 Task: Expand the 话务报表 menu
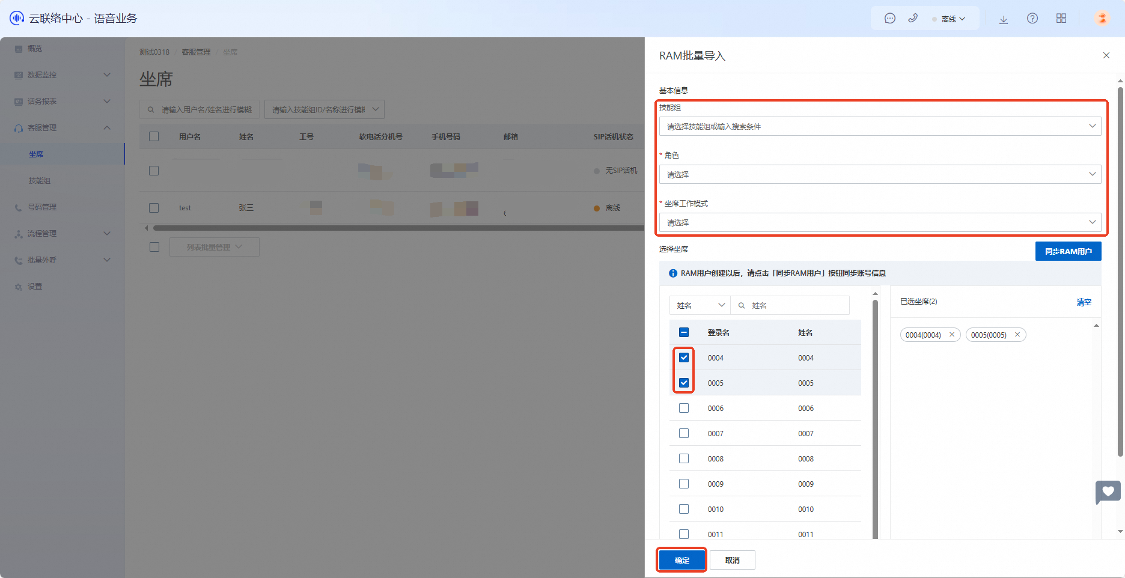coord(62,102)
